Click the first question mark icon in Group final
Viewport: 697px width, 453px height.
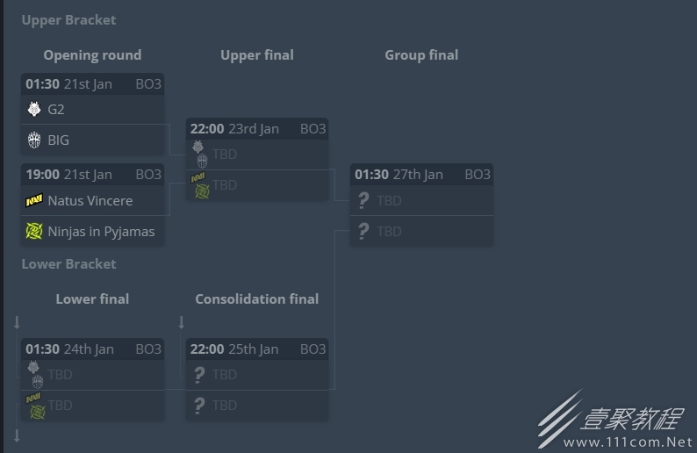click(x=363, y=200)
